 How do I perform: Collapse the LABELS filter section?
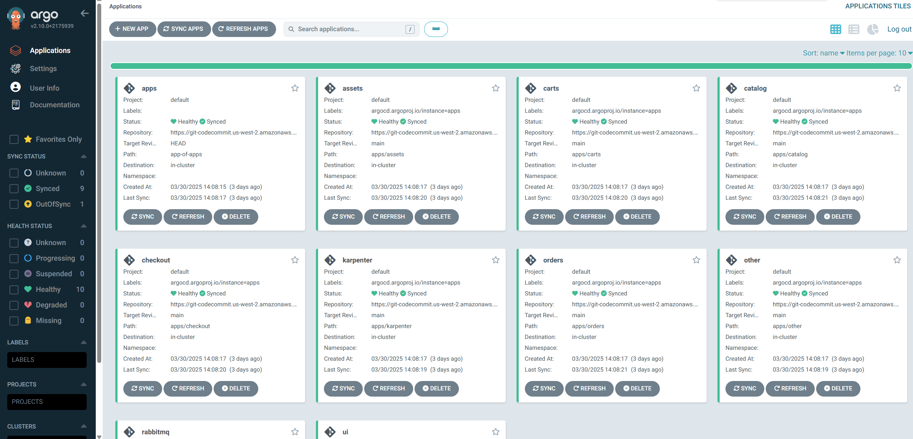point(84,342)
